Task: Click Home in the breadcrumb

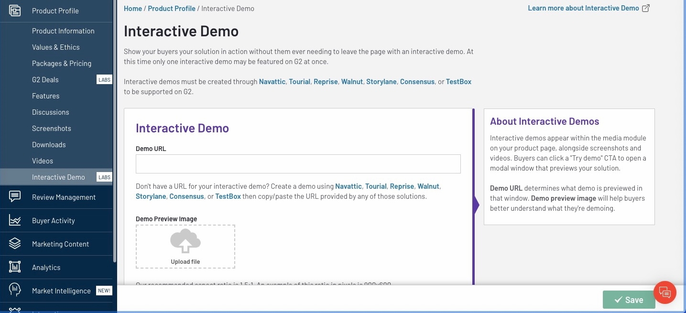Action: [x=132, y=9]
